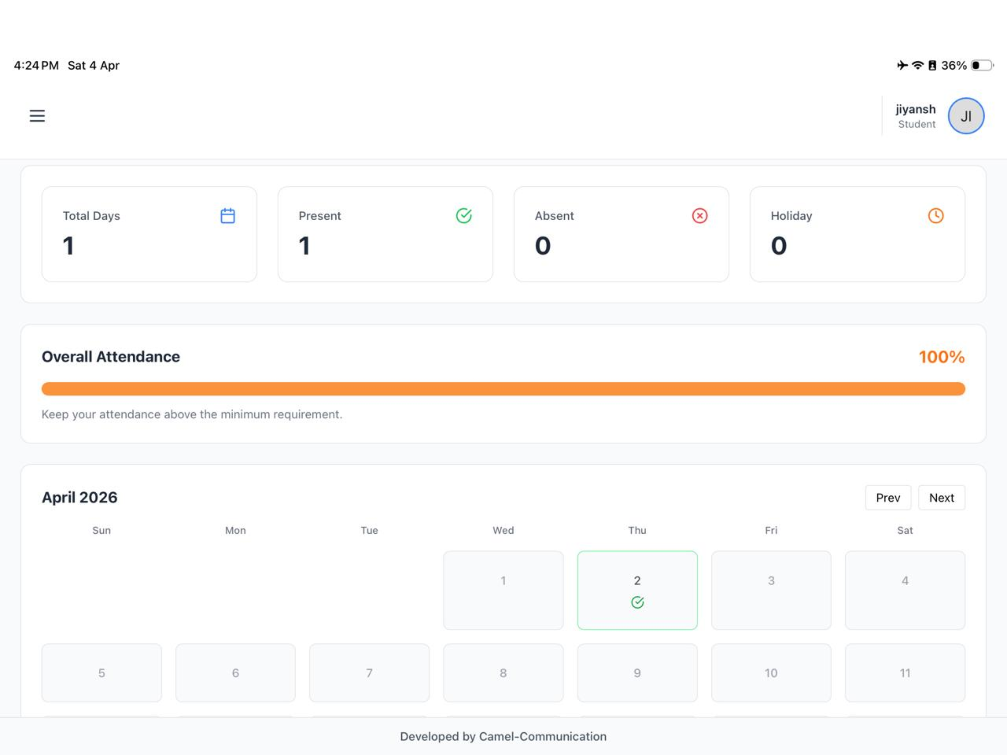Click the Total Days calendar icon
The image size is (1007, 755).
tap(228, 216)
